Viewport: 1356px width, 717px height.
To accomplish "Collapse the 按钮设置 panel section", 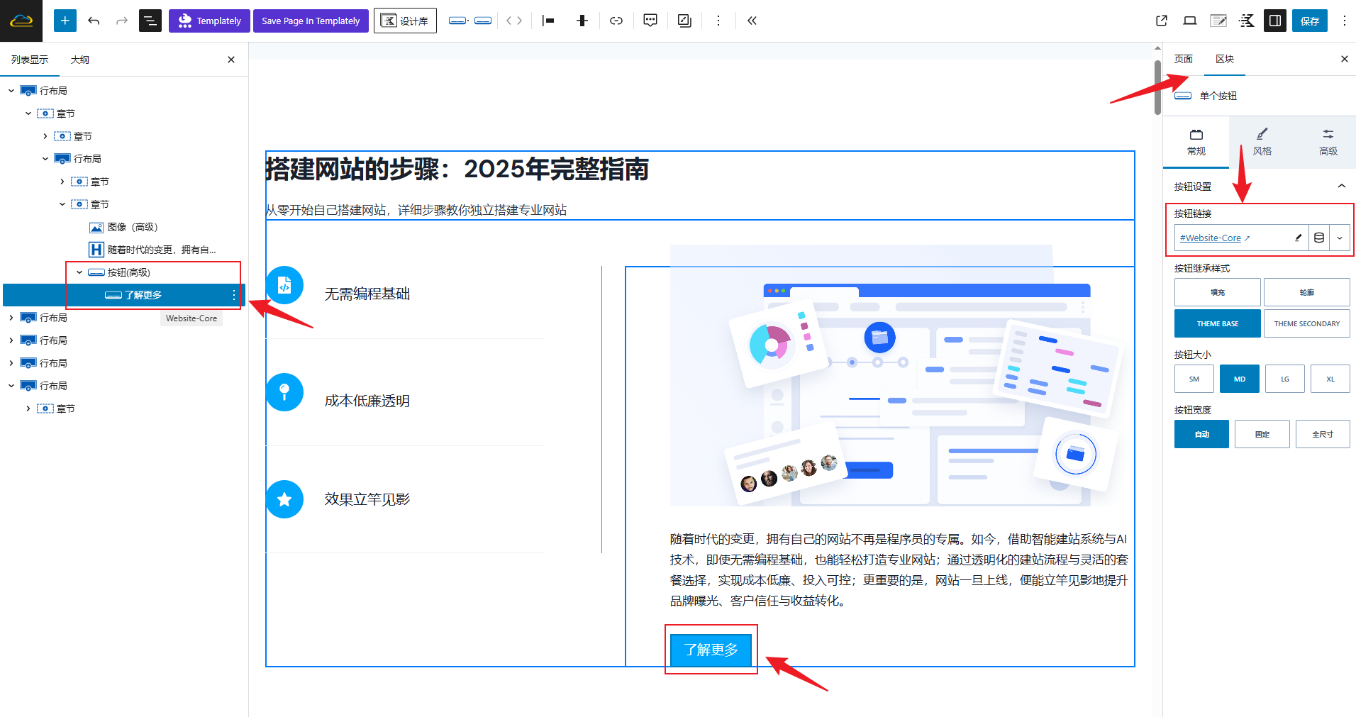I will 1341,187.
